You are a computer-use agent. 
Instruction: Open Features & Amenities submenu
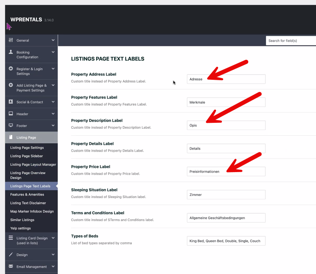pyautogui.click(x=27, y=195)
